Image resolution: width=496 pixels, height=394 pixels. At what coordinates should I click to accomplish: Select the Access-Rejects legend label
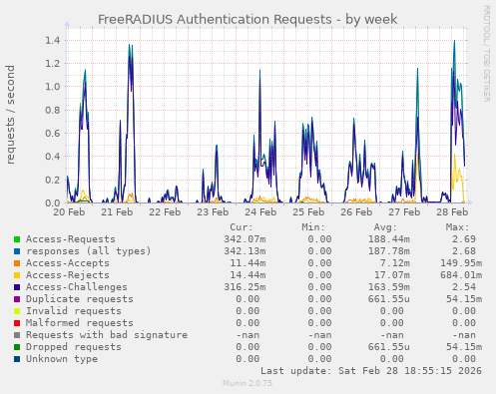pyautogui.click(x=68, y=275)
